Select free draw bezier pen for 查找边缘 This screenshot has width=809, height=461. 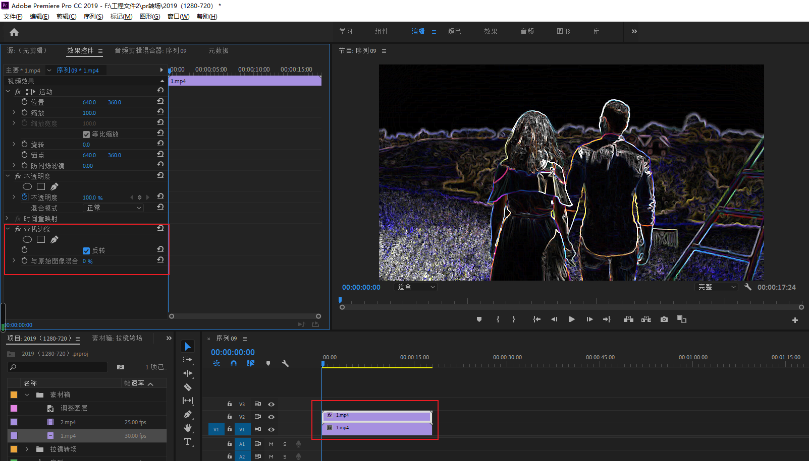pyautogui.click(x=55, y=240)
